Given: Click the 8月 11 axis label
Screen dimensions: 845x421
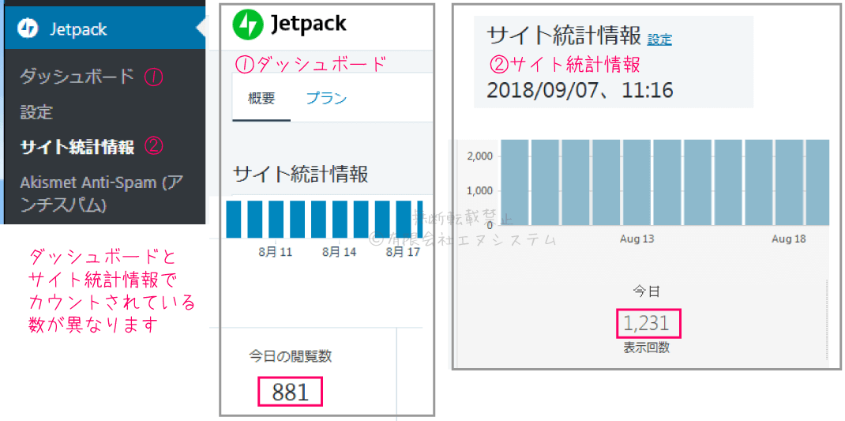Looking at the screenshot, I should (x=276, y=252).
